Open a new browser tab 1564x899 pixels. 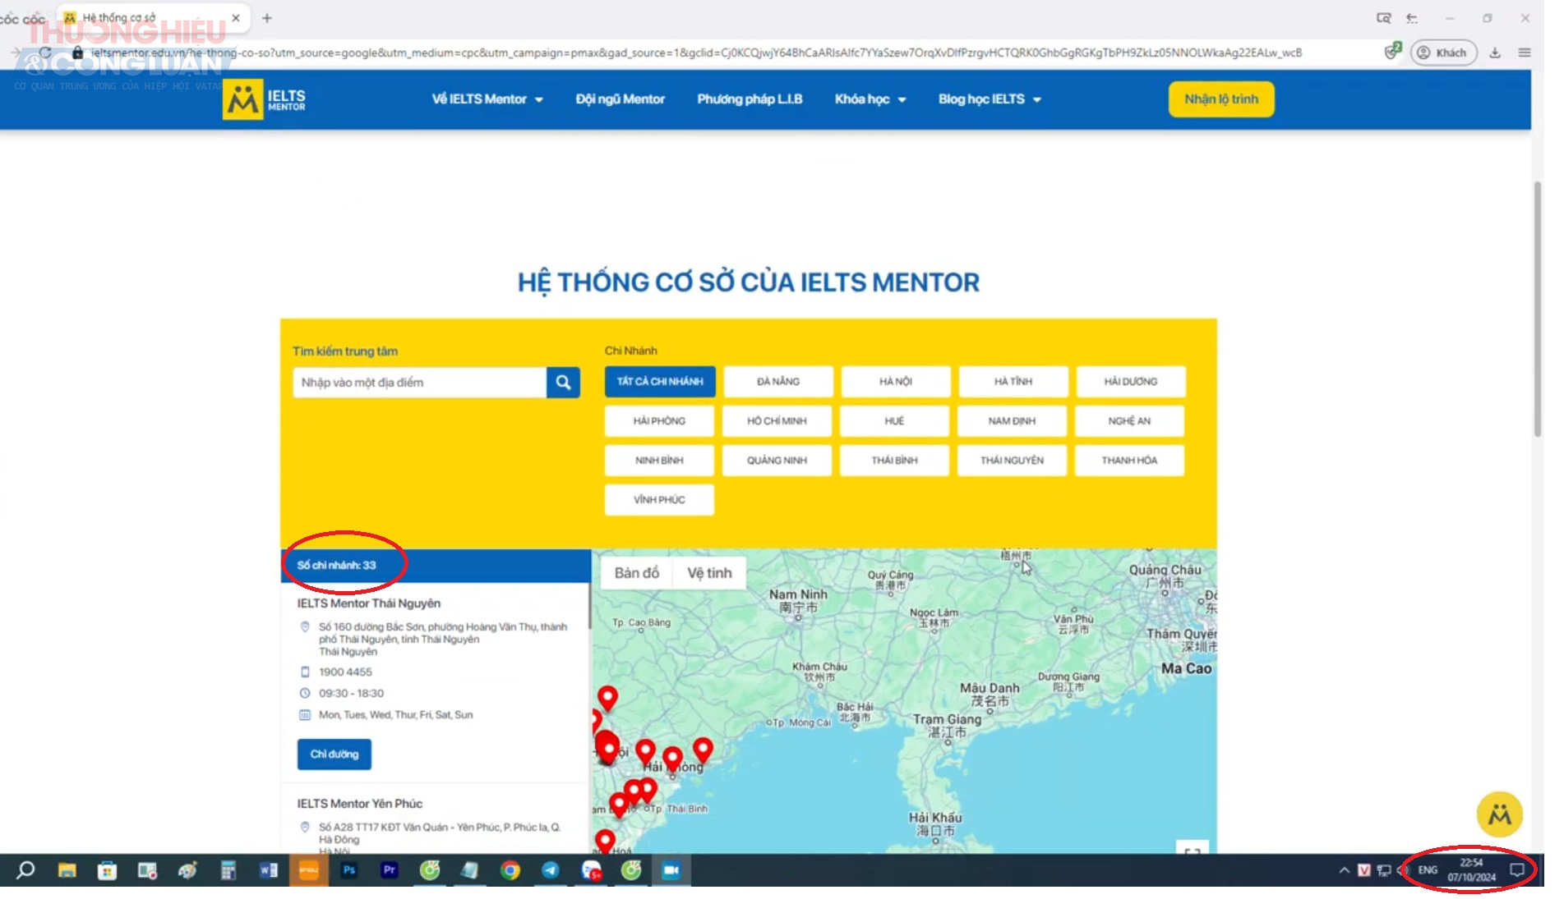pyautogui.click(x=266, y=18)
